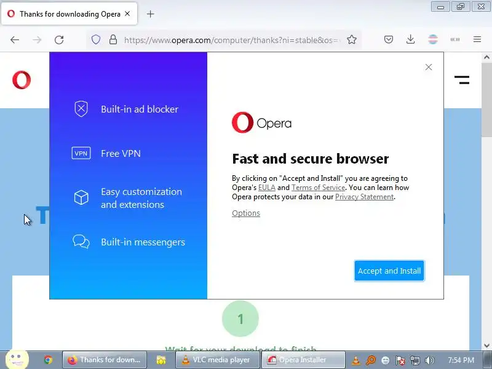This screenshot has width=492, height=369.
Task: Click the Built-in ad blocker text
Action: [140, 109]
